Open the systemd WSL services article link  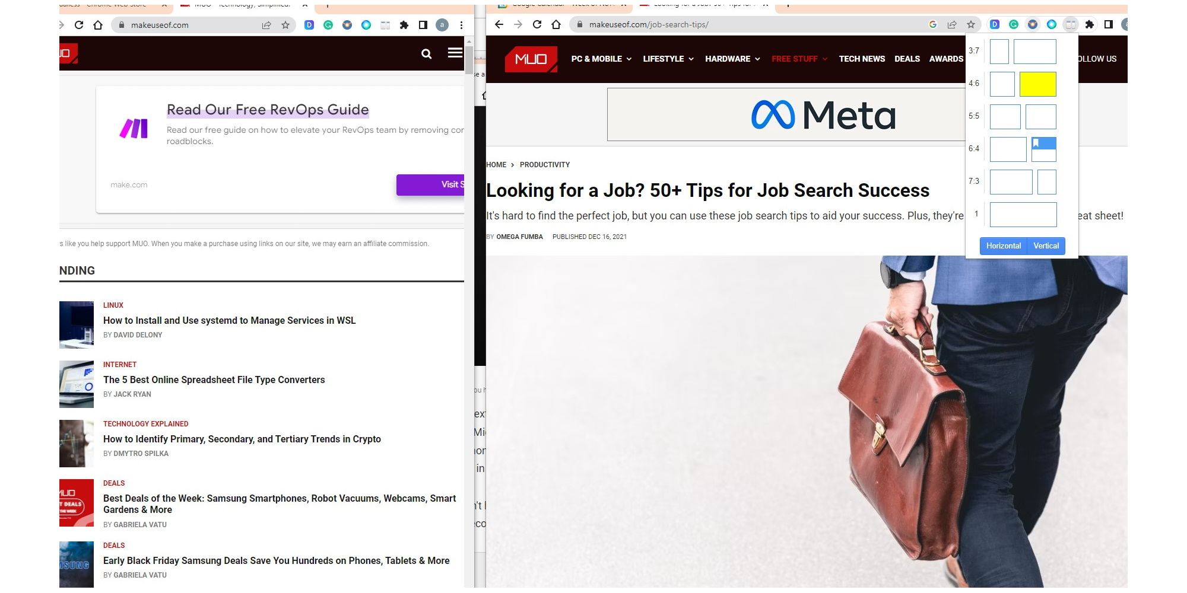(229, 321)
